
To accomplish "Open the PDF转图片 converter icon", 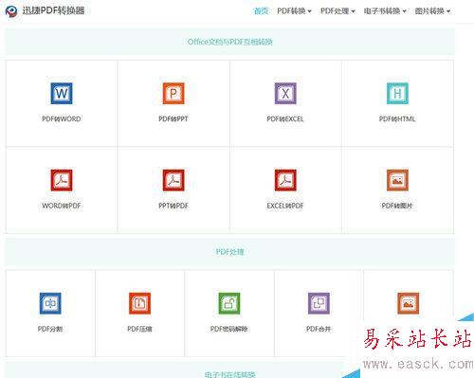I will (x=397, y=180).
